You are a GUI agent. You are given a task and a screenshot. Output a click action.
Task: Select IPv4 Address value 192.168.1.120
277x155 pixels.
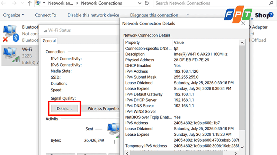(186, 71)
